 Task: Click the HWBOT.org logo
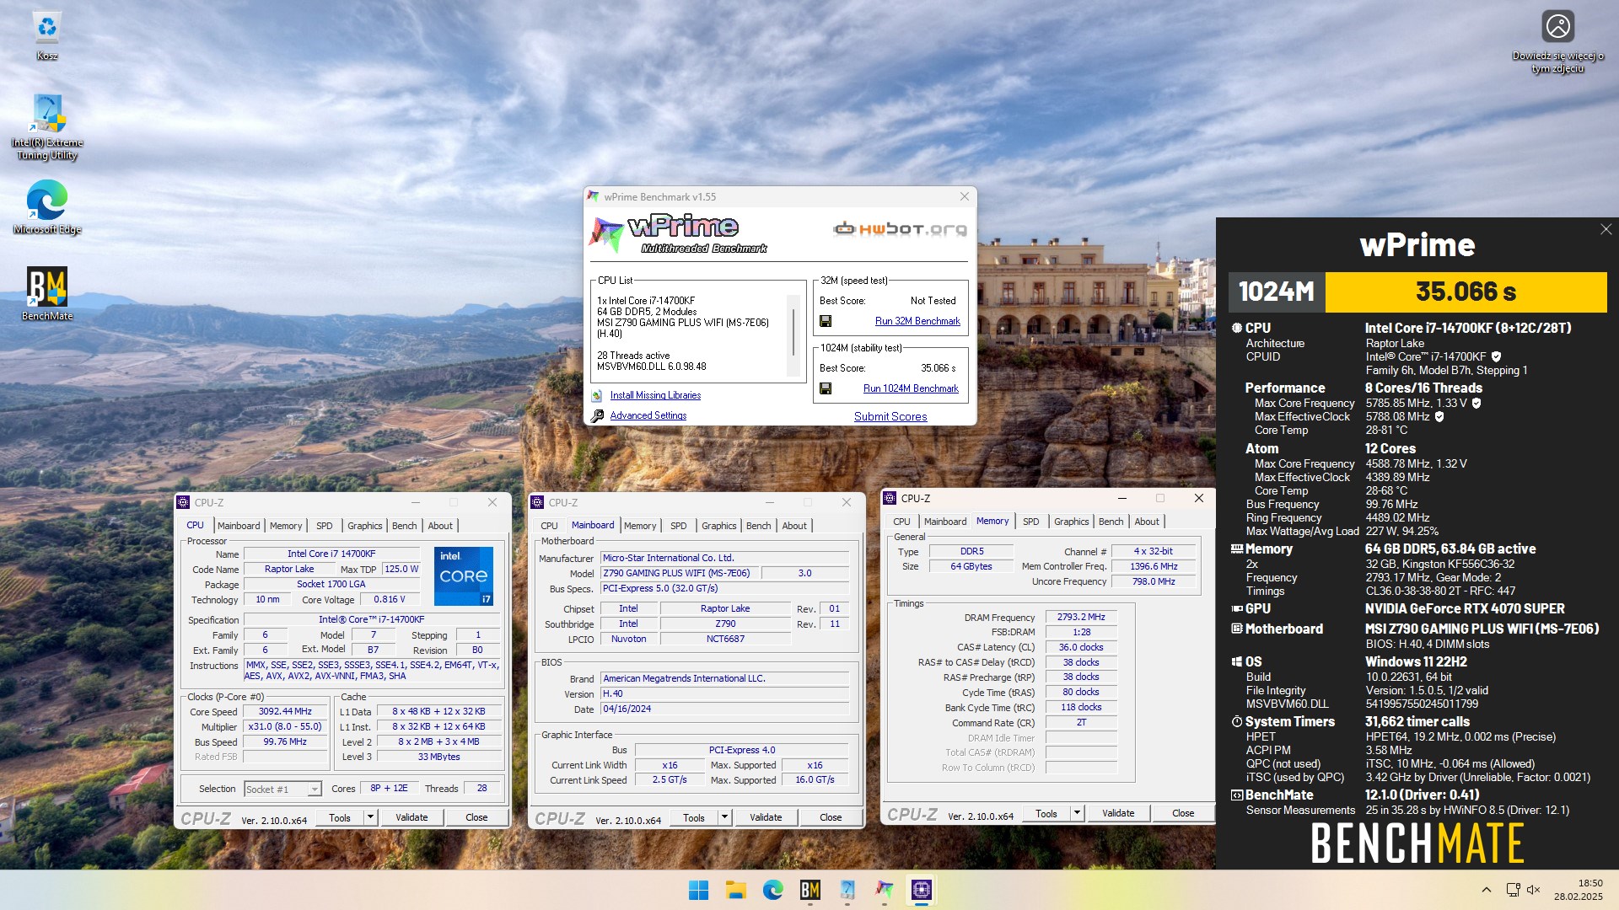click(900, 228)
